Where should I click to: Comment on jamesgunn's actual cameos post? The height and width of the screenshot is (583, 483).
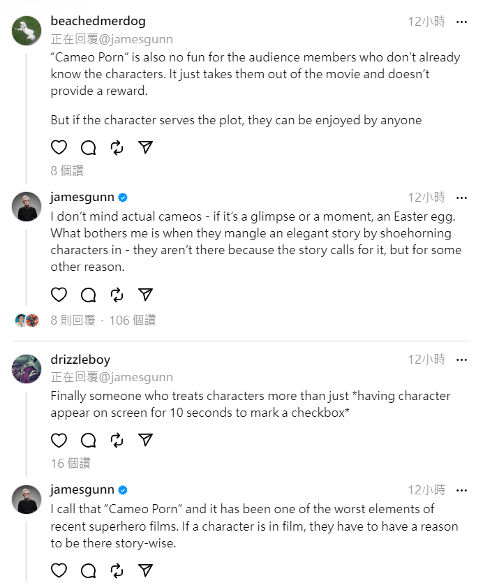88,295
